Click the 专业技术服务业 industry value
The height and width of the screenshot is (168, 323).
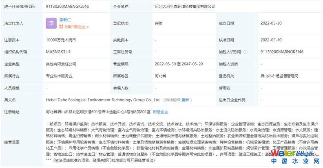tap(60, 76)
